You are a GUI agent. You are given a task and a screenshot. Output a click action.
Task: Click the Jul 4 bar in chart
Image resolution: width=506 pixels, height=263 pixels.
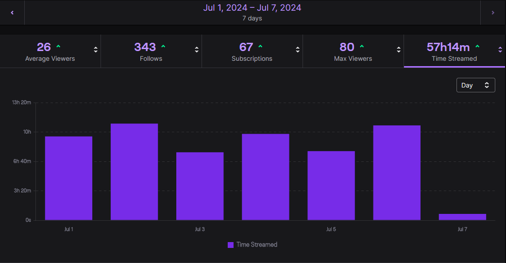(266, 177)
